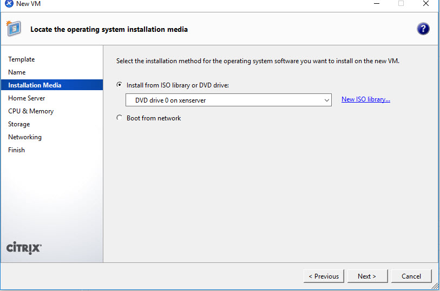Go to the Networking step
The width and height of the screenshot is (440, 291).
[x=25, y=137]
